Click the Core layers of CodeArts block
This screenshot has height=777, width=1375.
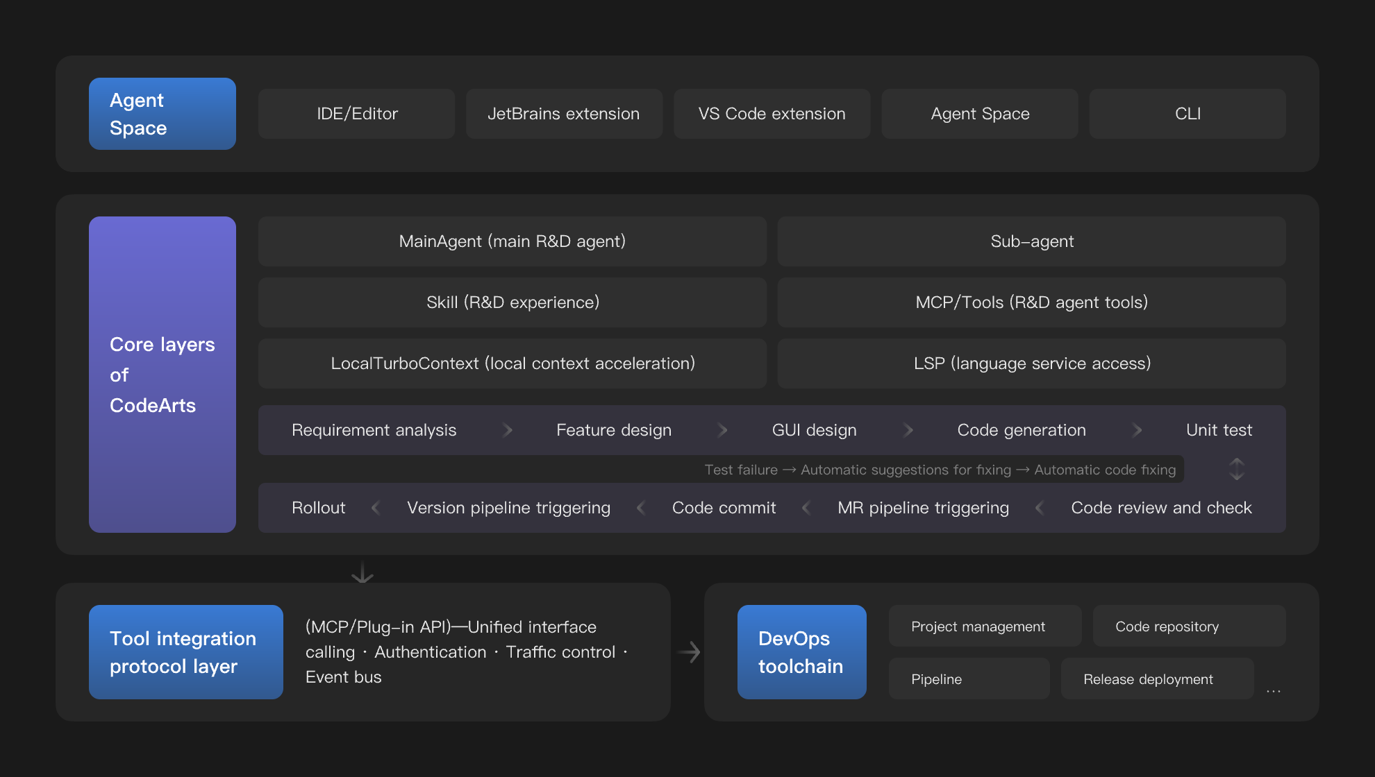(162, 375)
